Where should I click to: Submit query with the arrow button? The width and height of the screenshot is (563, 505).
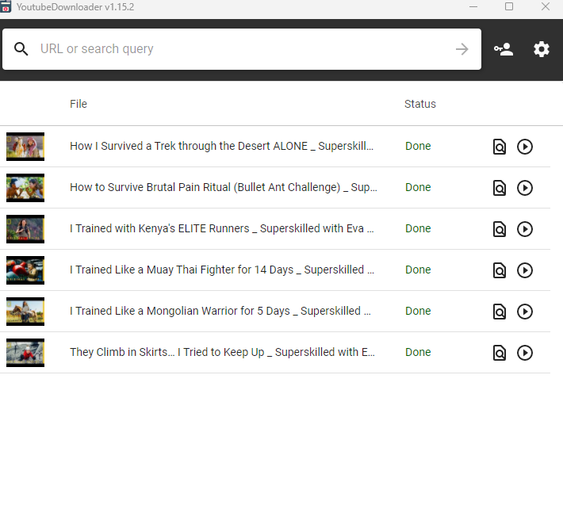pyautogui.click(x=462, y=49)
